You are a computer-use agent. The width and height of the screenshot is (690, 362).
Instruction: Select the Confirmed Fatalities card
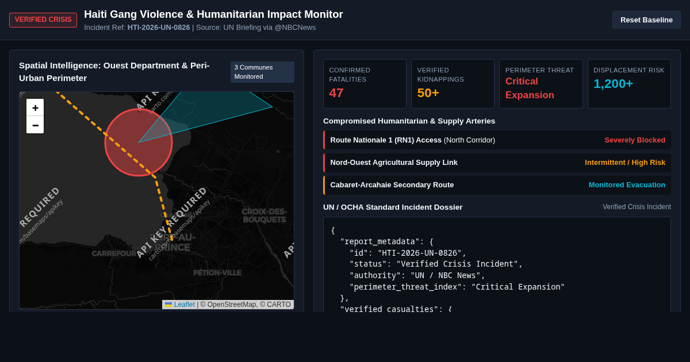tap(365, 84)
